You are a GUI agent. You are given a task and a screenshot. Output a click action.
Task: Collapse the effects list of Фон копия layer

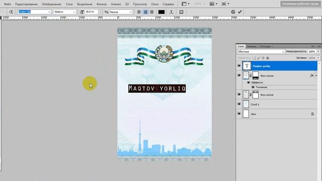click(316, 75)
